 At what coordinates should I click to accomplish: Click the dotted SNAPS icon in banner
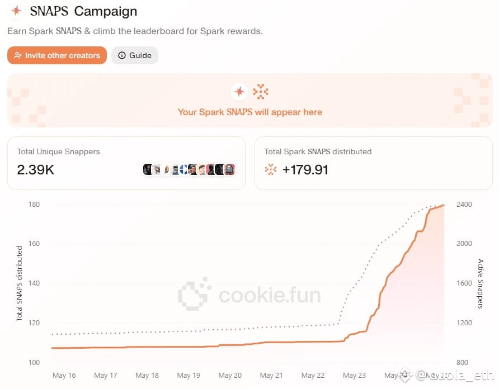click(261, 92)
